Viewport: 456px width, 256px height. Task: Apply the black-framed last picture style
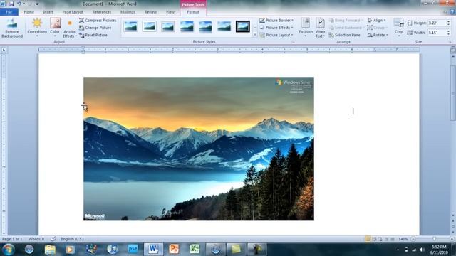pos(242,26)
